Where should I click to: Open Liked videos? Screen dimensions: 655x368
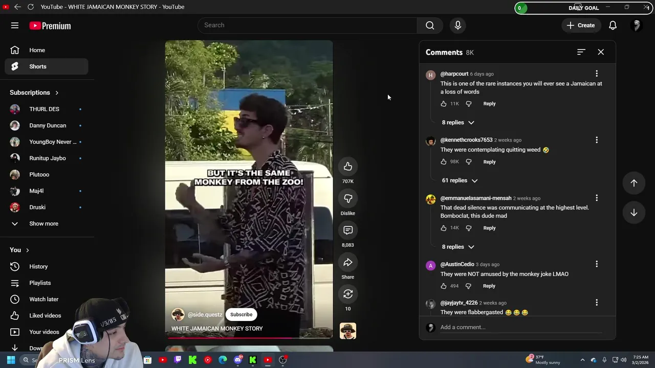47,315
